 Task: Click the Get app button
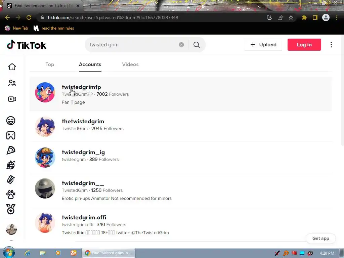[321, 238]
